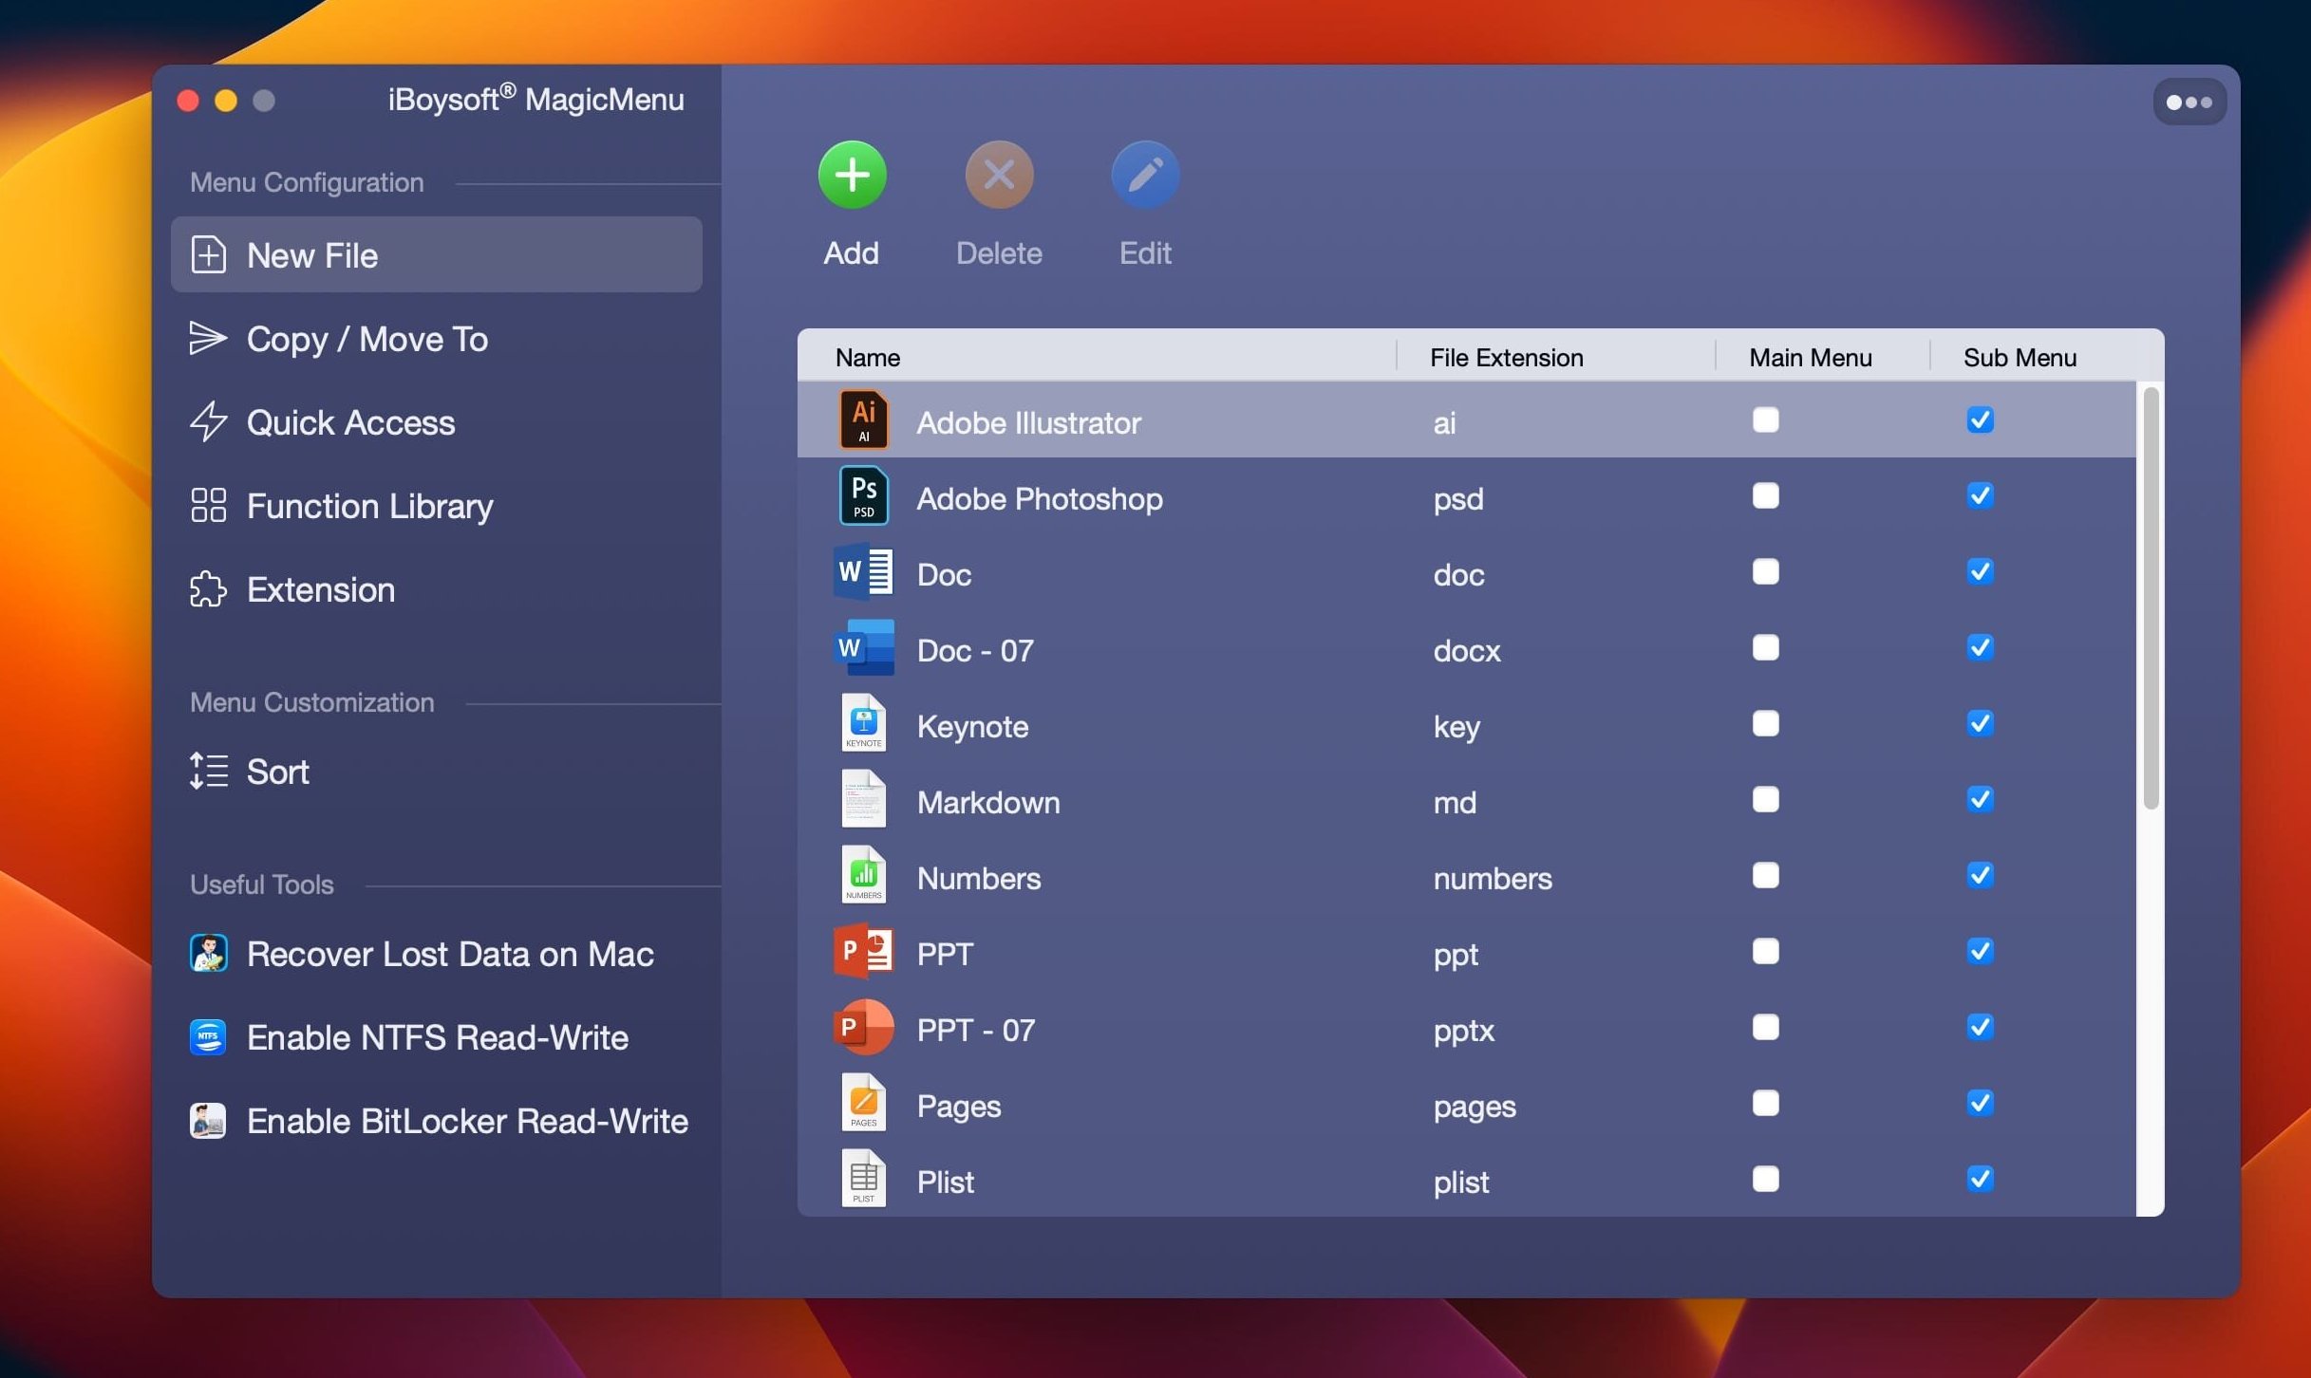Image resolution: width=2311 pixels, height=1378 pixels.
Task: Click the Add button label
Action: pyautogui.click(x=851, y=253)
